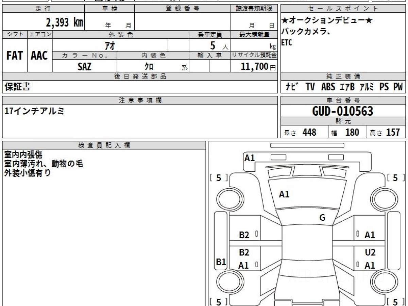
Task: Select the アオ exterior color value
Action: pyautogui.click(x=110, y=45)
